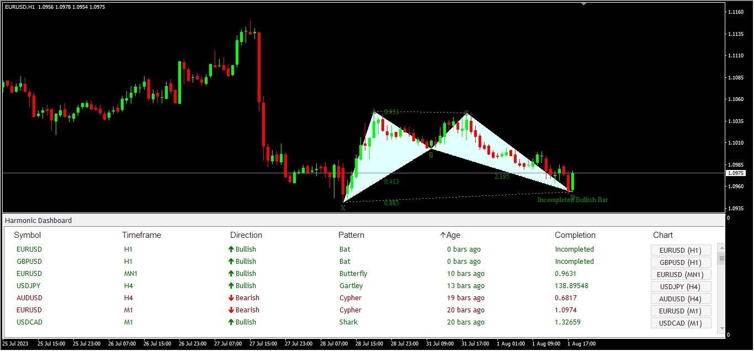Image resolution: width=754 pixels, height=351 pixels.
Task: Open the USDCAD (M1) chart button
Action: (x=681, y=323)
